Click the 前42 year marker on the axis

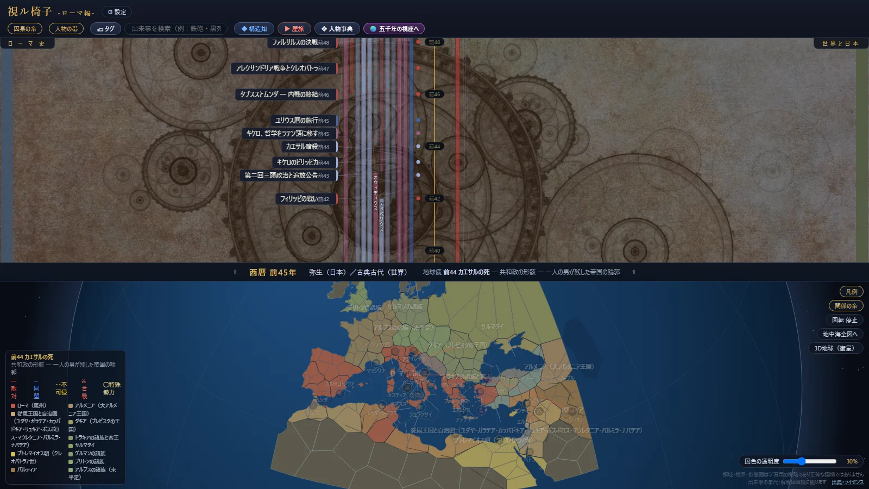pyautogui.click(x=434, y=199)
